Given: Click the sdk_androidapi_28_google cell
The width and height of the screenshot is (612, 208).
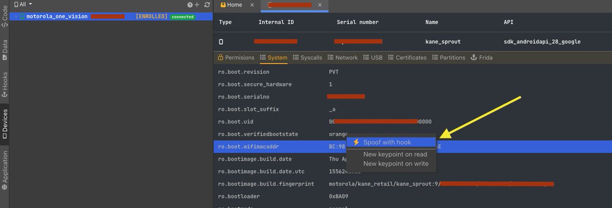Looking at the screenshot, I should (542, 42).
